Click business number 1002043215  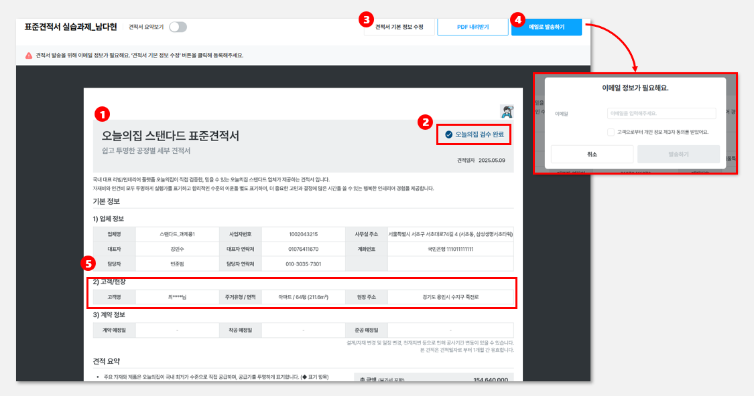click(304, 234)
